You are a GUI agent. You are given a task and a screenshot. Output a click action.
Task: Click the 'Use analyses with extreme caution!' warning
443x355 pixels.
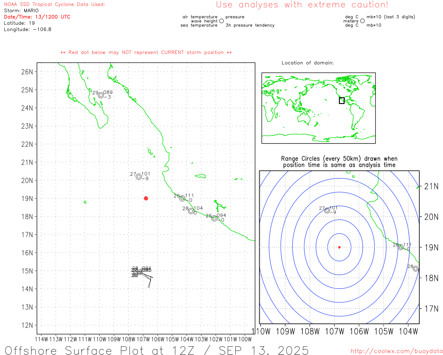pyautogui.click(x=302, y=5)
